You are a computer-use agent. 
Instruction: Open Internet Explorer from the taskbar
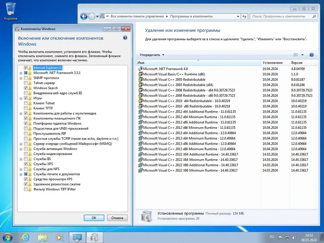coord(26,237)
